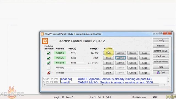The width and height of the screenshot is (176, 99).
Task: Click the log scroll left arrow
Action: click(44, 85)
